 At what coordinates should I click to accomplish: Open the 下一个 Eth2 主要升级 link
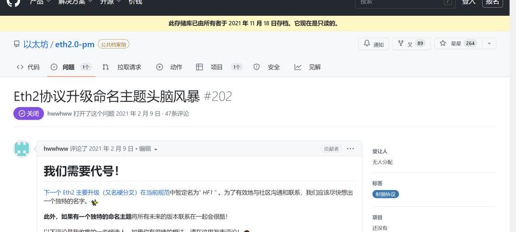pos(107,192)
